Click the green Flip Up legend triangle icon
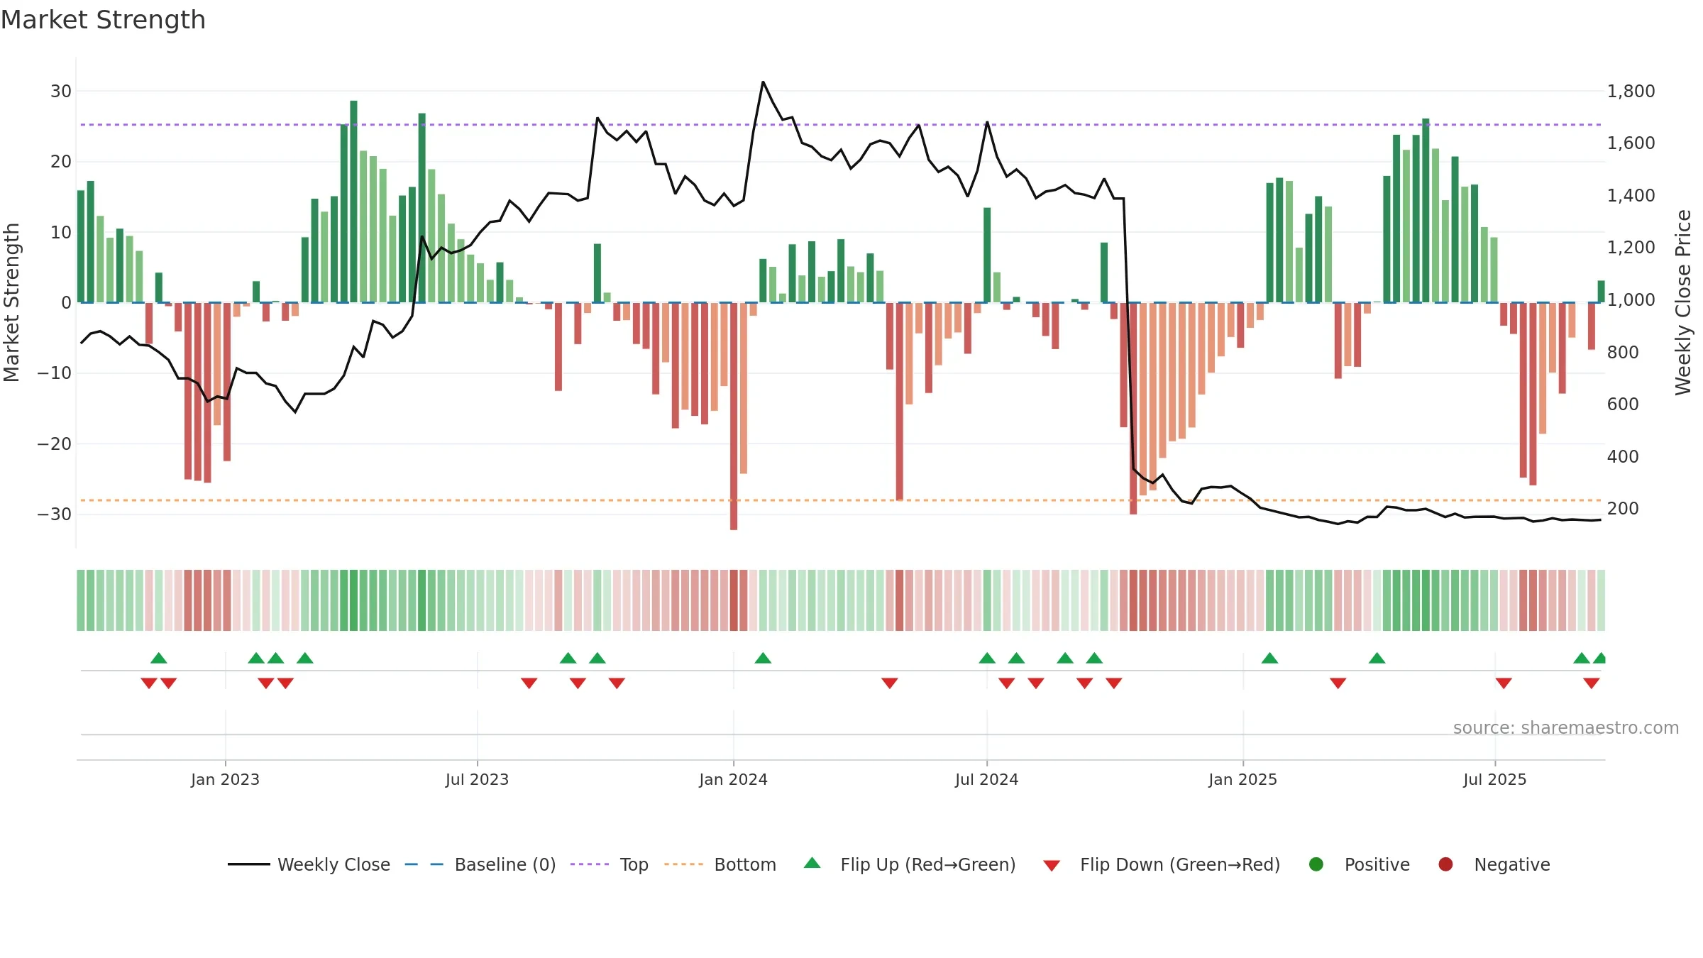Viewport: 1703px width, 958px height. (x=812, y=863)
